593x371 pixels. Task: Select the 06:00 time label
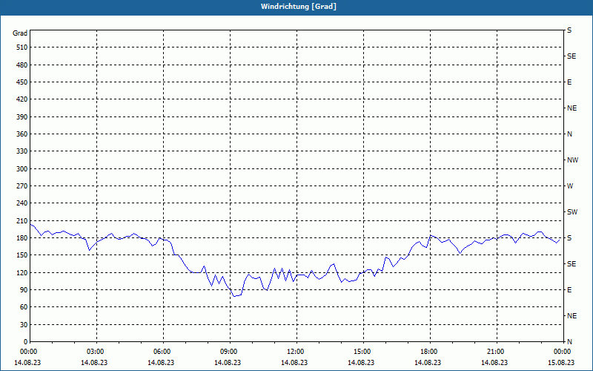click(161, 352)
